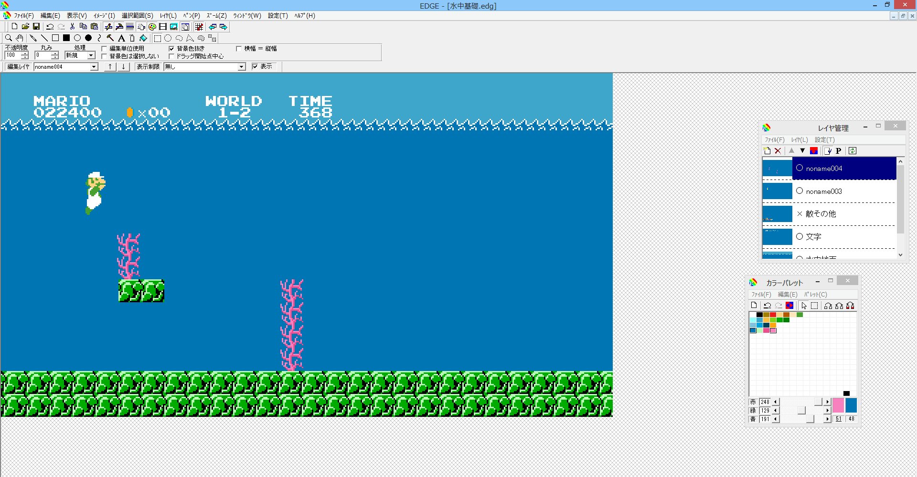
Task: Uncheck the 背景色抜き checkbox
Action: tap(171, 49)
